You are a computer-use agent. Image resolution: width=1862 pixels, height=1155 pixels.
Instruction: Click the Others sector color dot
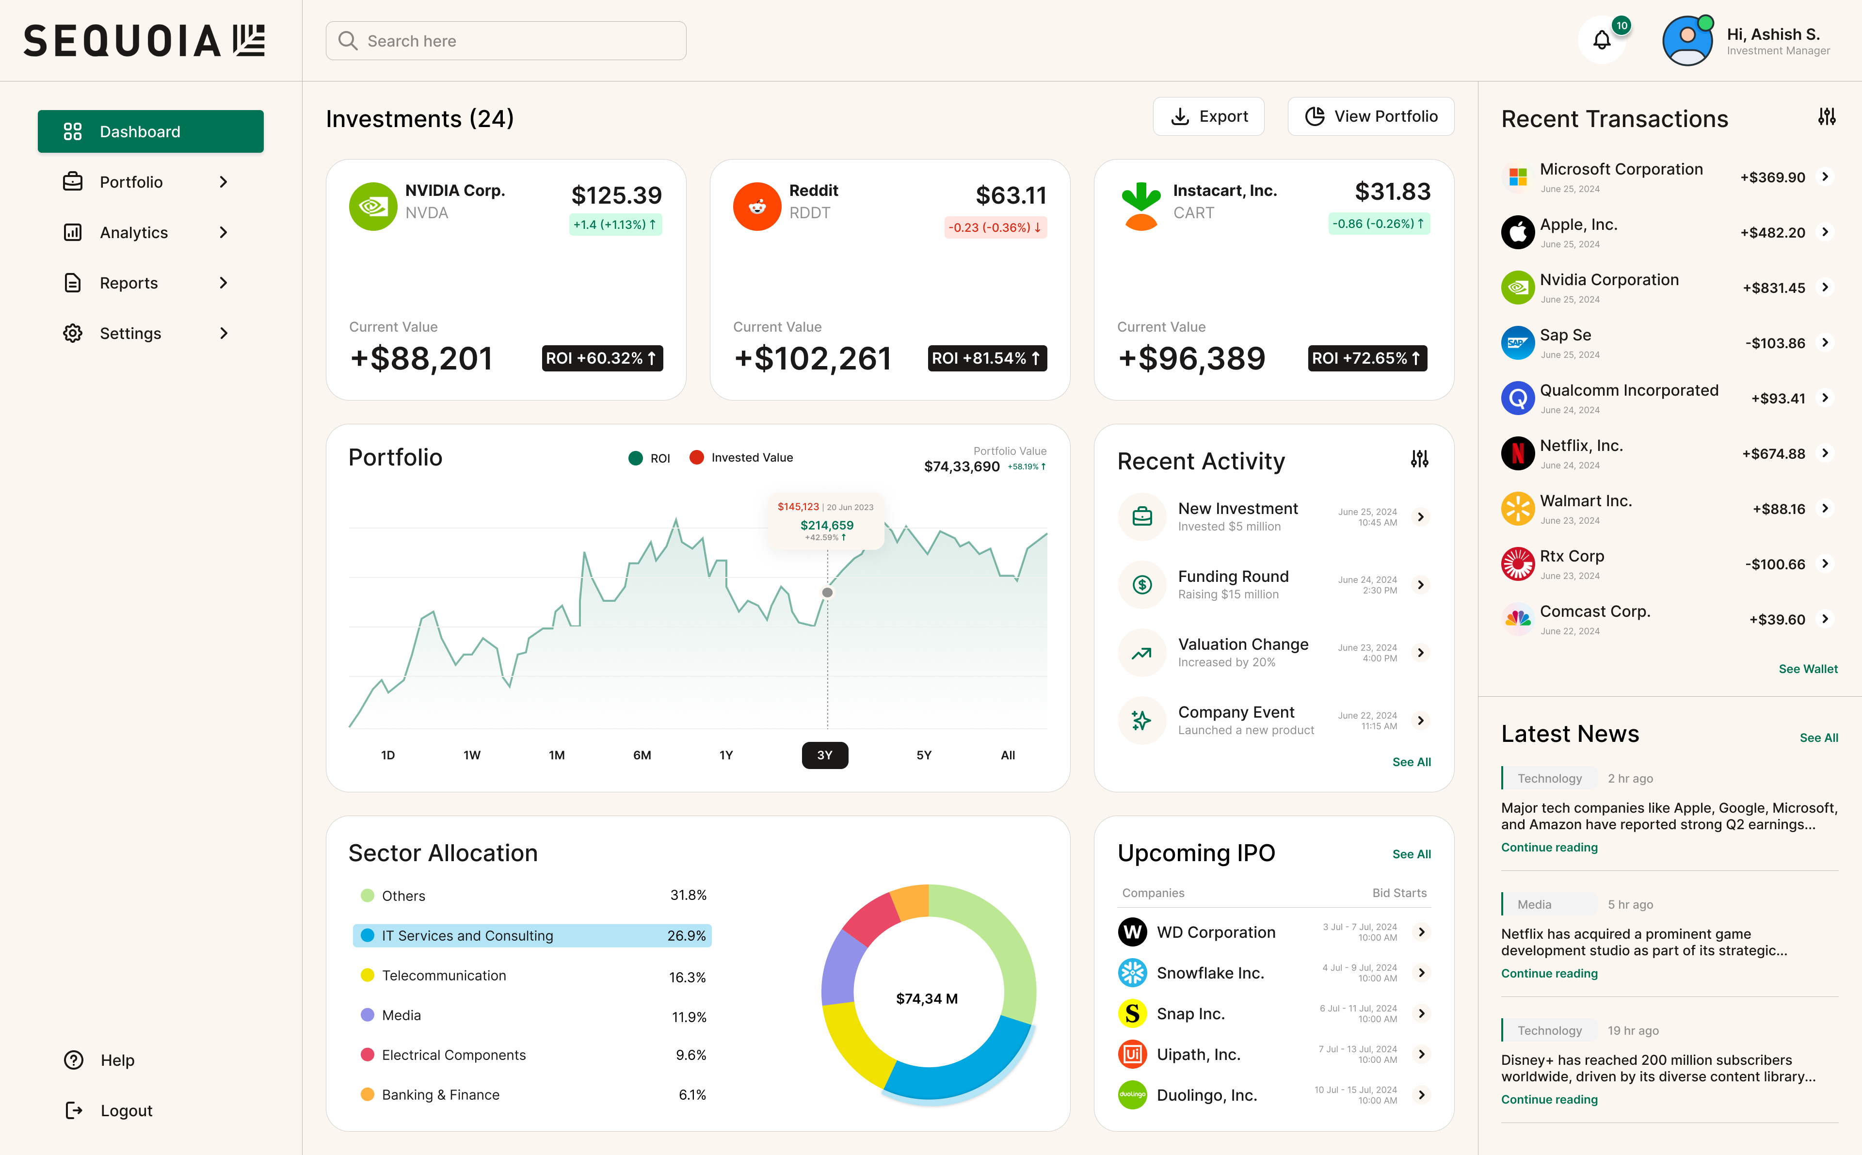click(368, 895)
